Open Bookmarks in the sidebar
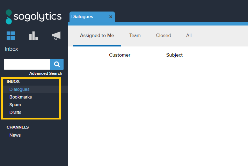 coord(21,97)
